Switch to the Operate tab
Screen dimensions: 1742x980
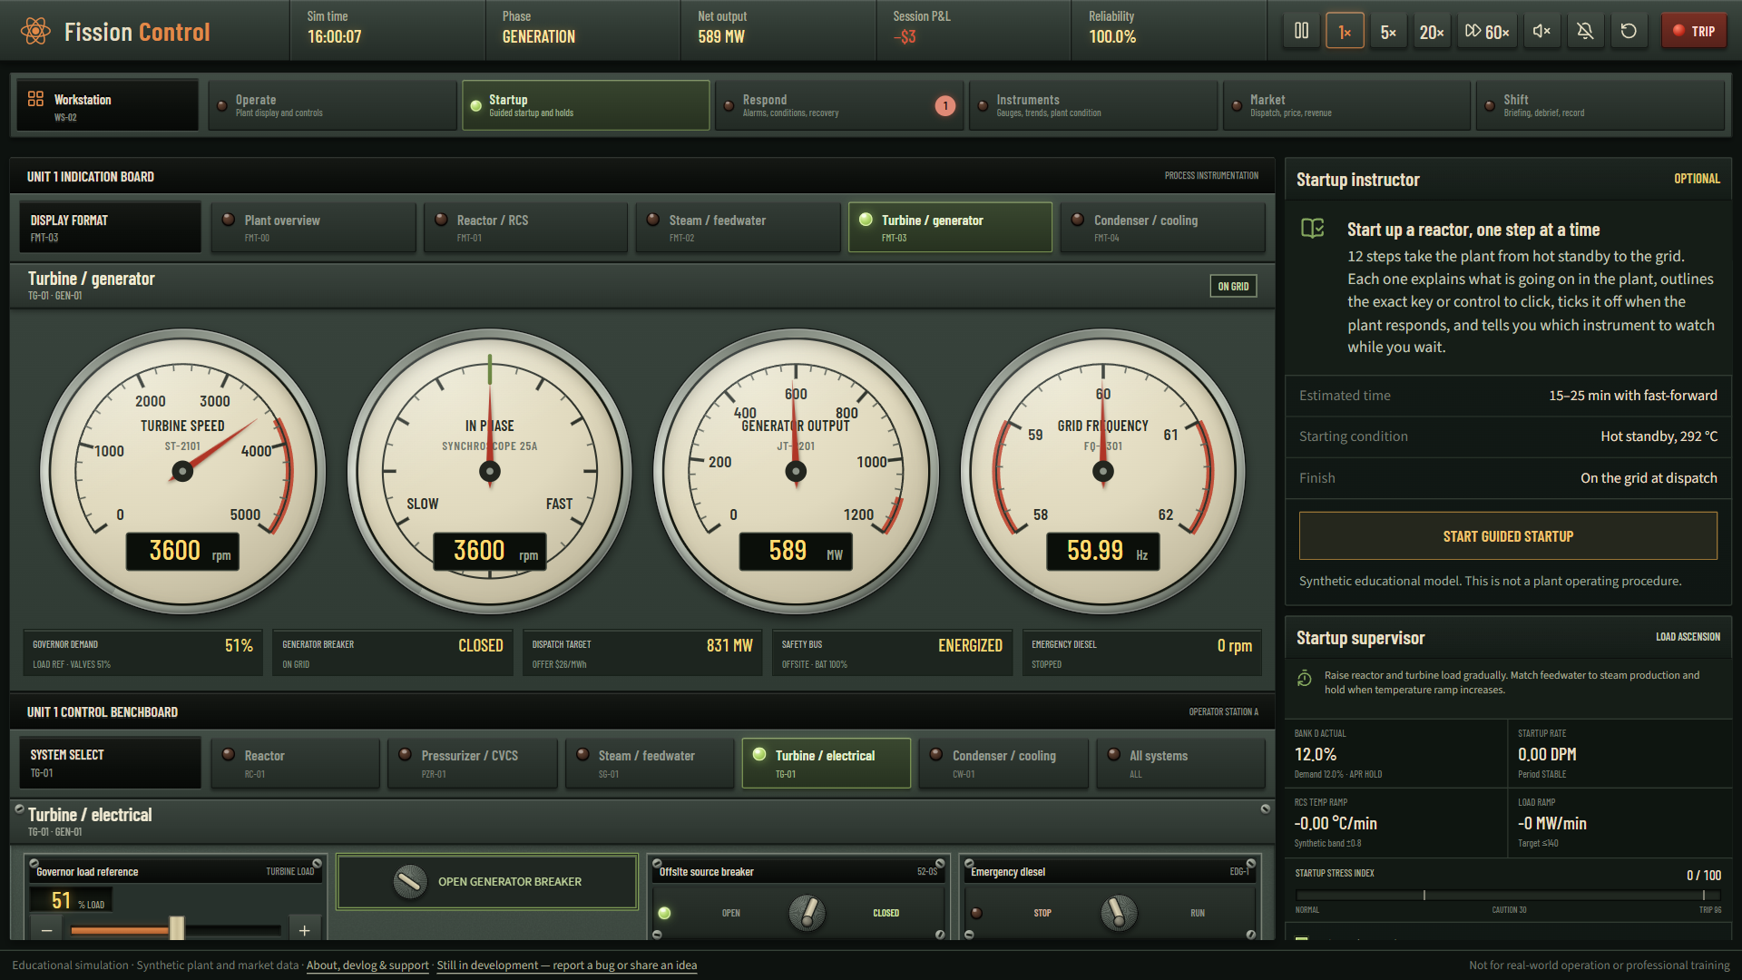[x=332, y=105]
